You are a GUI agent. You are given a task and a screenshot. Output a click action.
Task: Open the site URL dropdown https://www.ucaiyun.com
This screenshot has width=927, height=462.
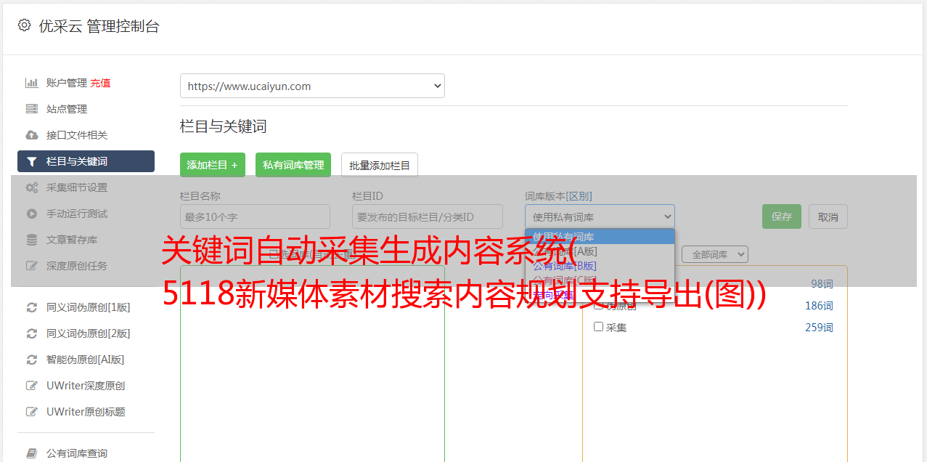click(312, 86)
